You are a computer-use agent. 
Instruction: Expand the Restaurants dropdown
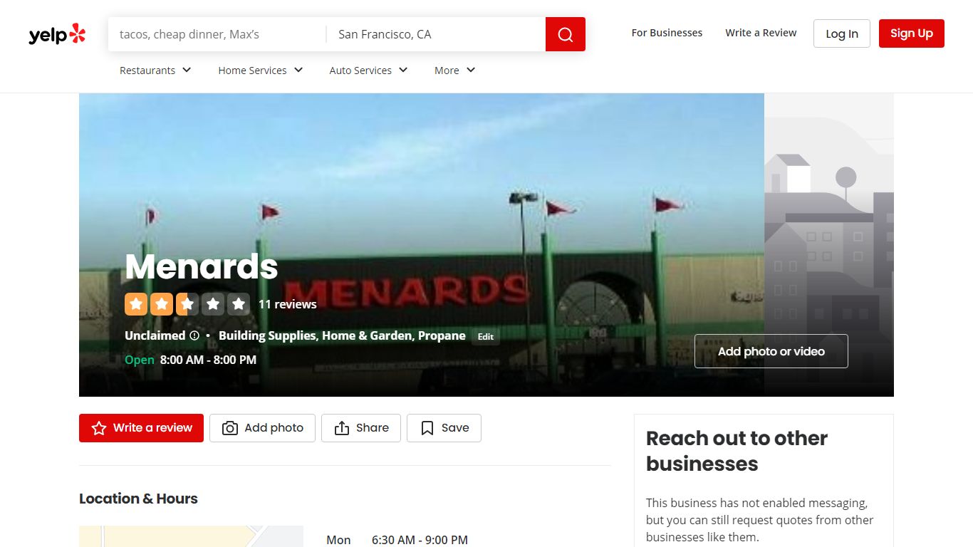(155, 71)
